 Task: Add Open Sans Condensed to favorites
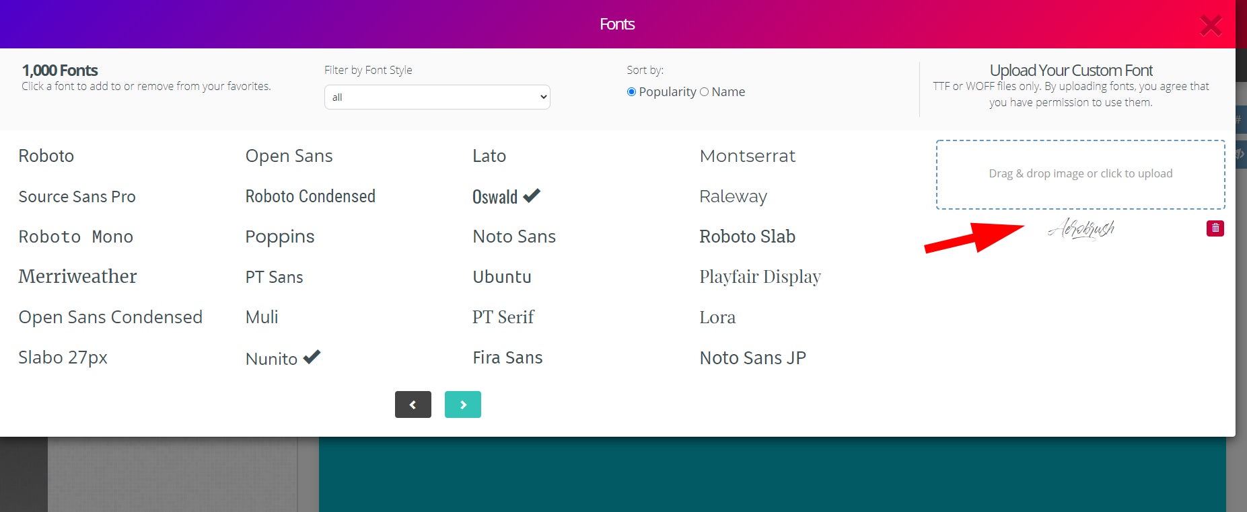pyautogui.click(x=110, y=317)
